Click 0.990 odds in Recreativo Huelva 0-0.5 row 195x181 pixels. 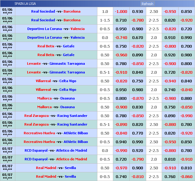pyautogui.click(x=137, y=142)
